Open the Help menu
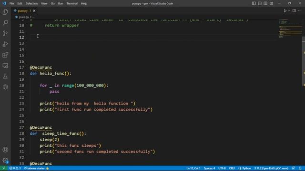305x171 pixels. point(84,3)
